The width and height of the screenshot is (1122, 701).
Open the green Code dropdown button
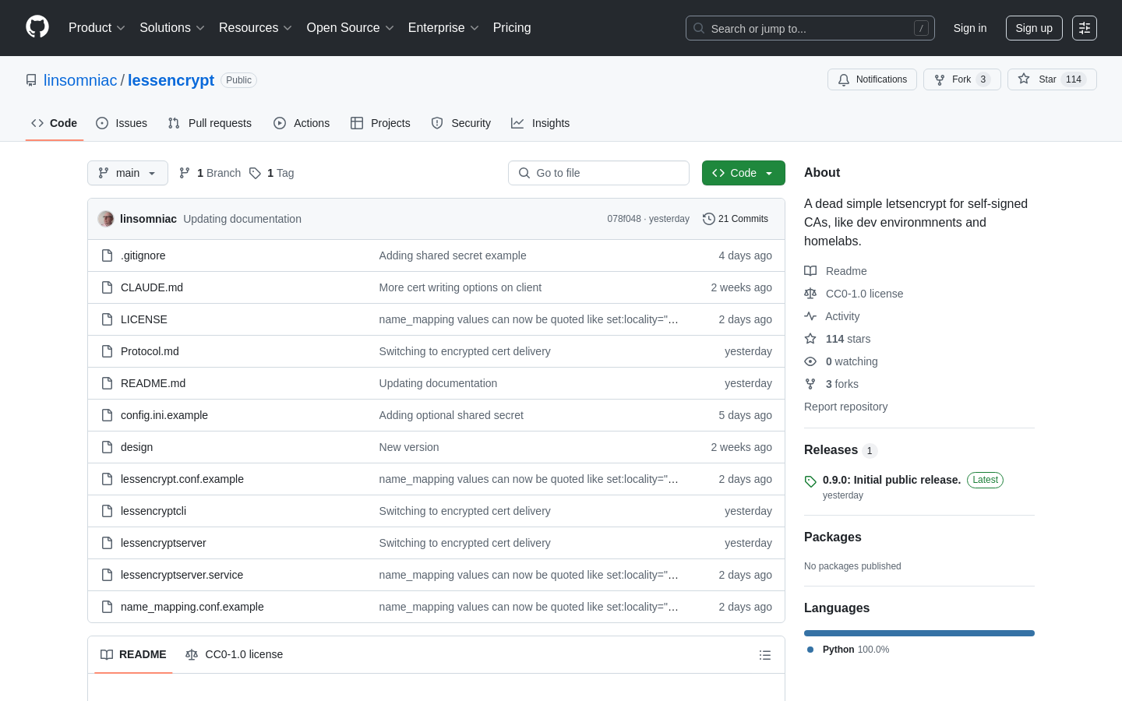743,173
